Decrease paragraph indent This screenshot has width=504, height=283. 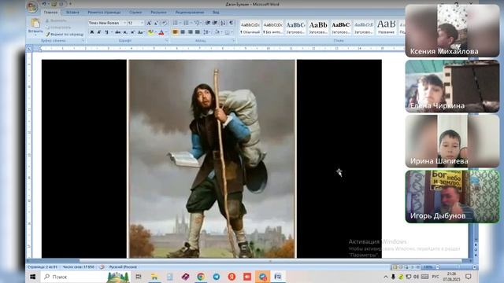pyautogui.click(x=208, y=23)
